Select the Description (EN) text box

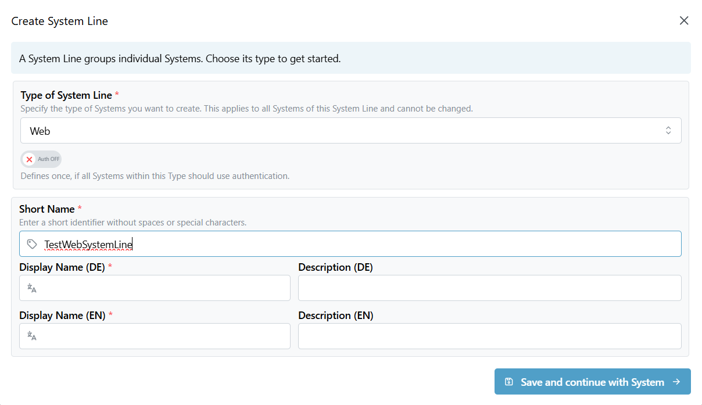489,336
